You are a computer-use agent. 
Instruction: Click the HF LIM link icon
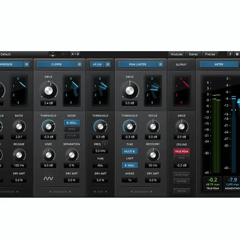tap(108, 64)
